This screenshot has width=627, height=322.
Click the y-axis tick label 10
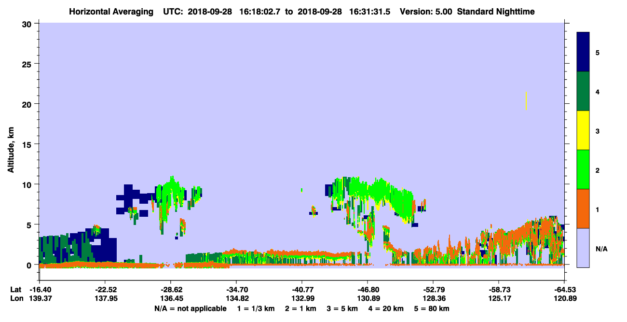[28, 184]
